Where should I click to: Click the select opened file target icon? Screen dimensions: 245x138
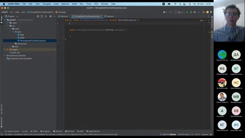[x=38, y=16]
